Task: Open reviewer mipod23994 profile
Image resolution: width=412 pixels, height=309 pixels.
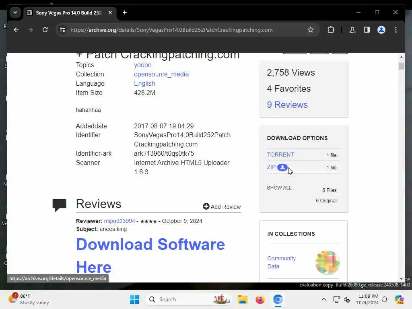Action: tap(119, 221)
